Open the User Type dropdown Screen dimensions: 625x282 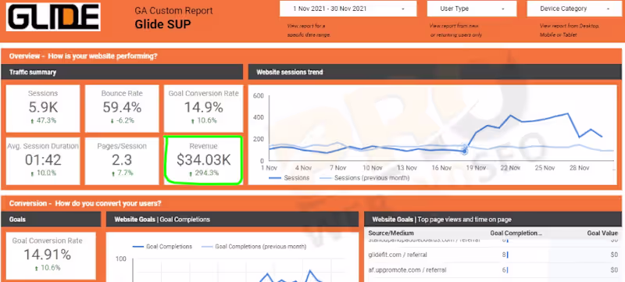coord(472,9)
